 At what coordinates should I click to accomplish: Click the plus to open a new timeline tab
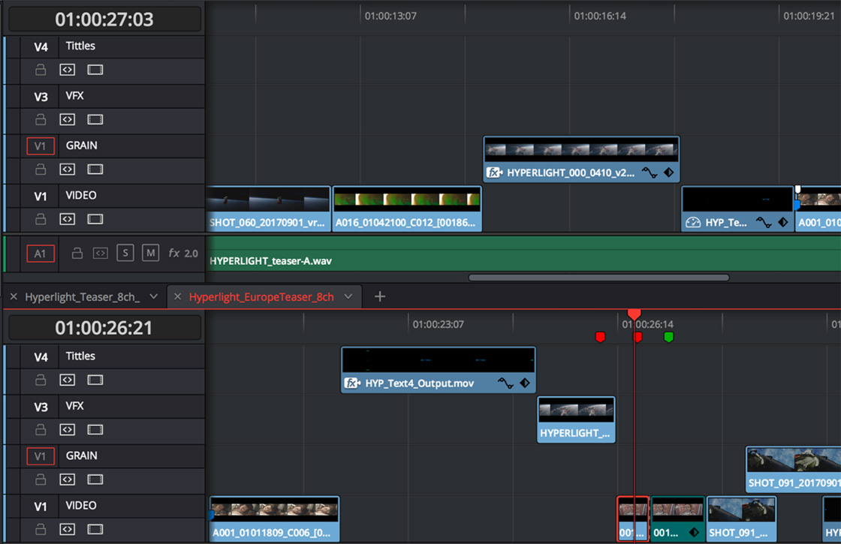point(379,296)
